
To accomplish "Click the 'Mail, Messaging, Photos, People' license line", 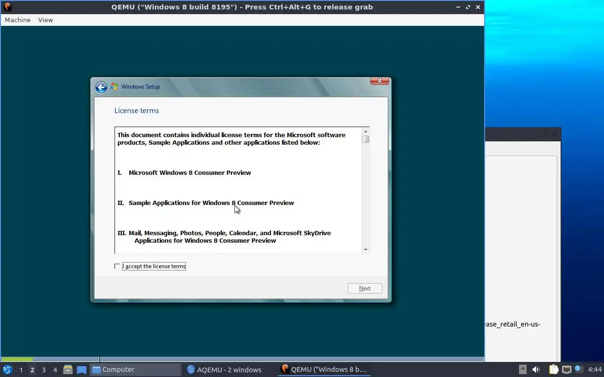I will coord(230,237).
